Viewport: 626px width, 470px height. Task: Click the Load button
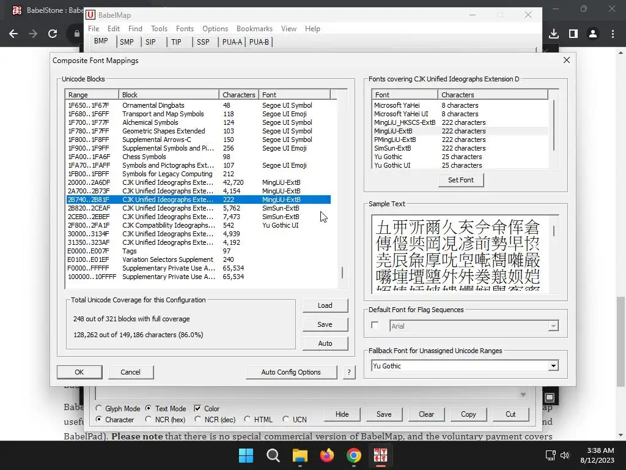325,305
